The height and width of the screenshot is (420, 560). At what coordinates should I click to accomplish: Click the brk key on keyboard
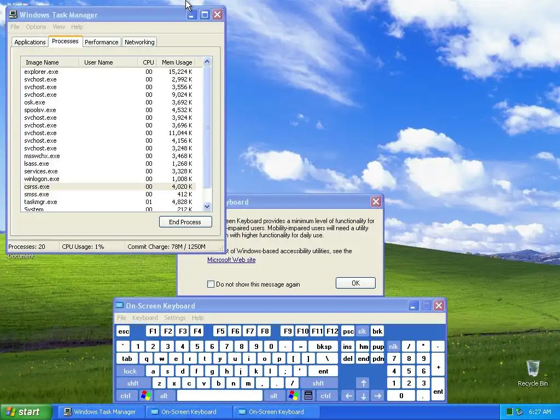tap(377, 331)
